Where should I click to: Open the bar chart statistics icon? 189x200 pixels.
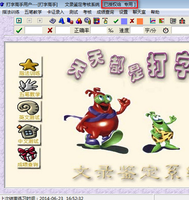tap(161, 21)
